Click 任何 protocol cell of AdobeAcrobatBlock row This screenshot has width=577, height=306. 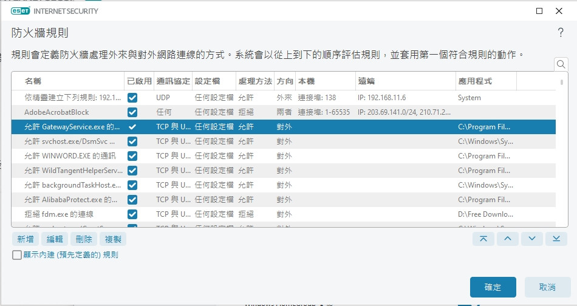click(x=164, y=112)
